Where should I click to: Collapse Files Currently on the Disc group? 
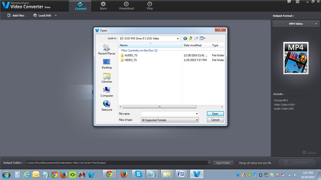tap(139, 51)
